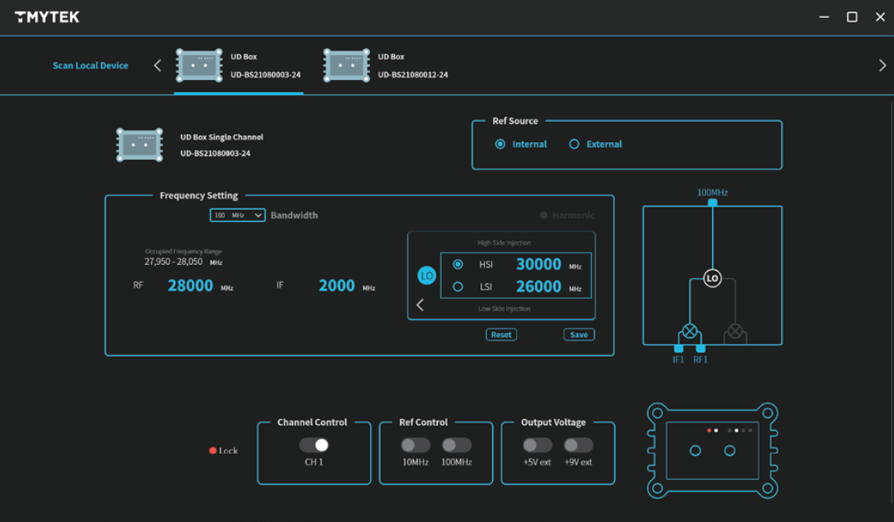
Task: Select the UD-BS21080003-24 device icon in the device bar
Action: (x=199, y=65)
